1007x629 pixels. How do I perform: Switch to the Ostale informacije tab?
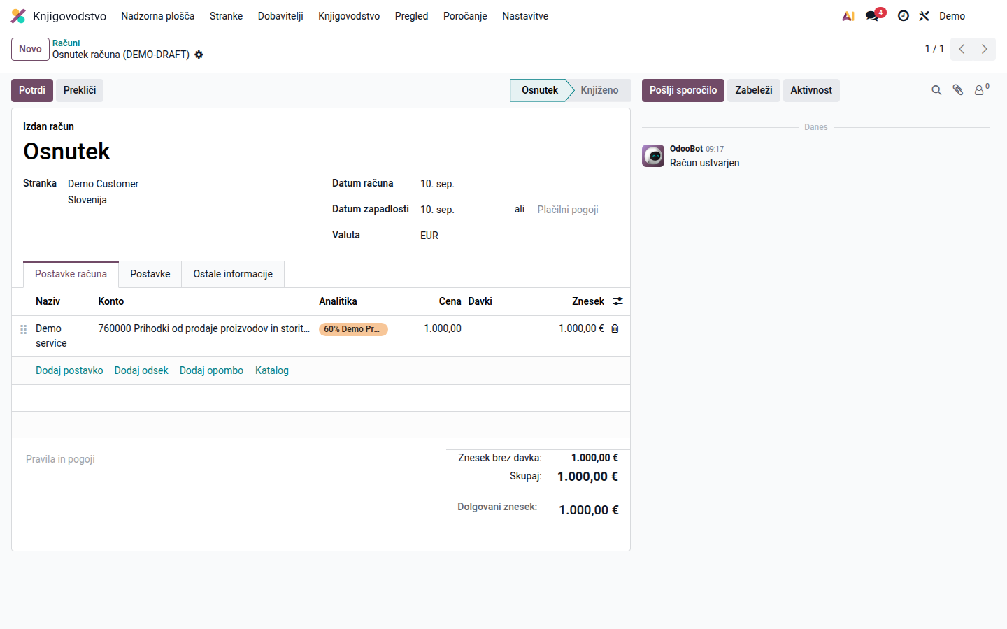[233, 274]
